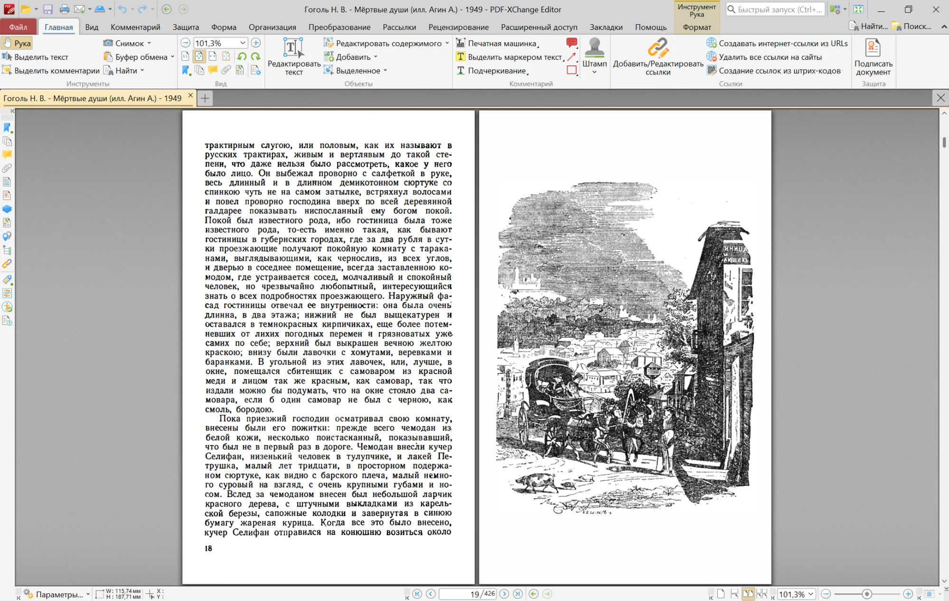949x601 pixels.
Task: Click the zoom slider in status bar
Action: point(866,594)
